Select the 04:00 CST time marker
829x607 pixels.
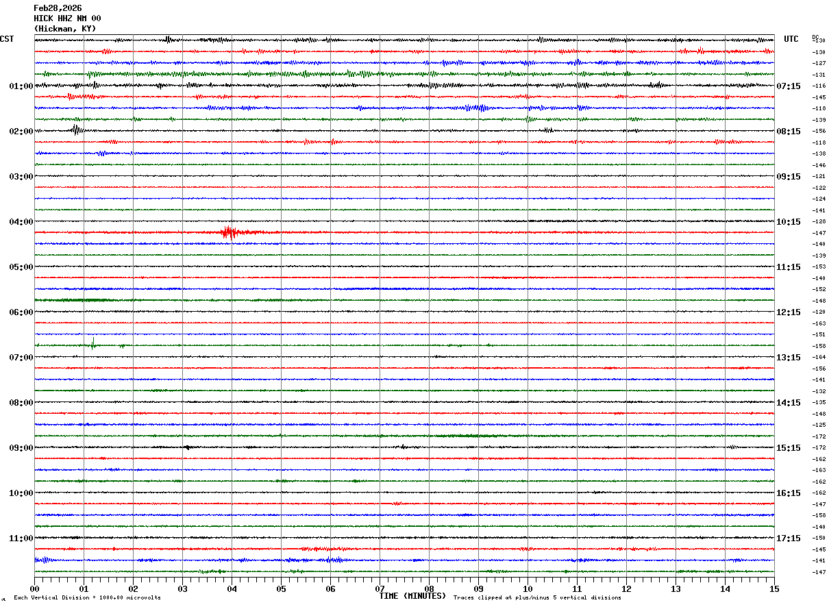coord(21,221)
